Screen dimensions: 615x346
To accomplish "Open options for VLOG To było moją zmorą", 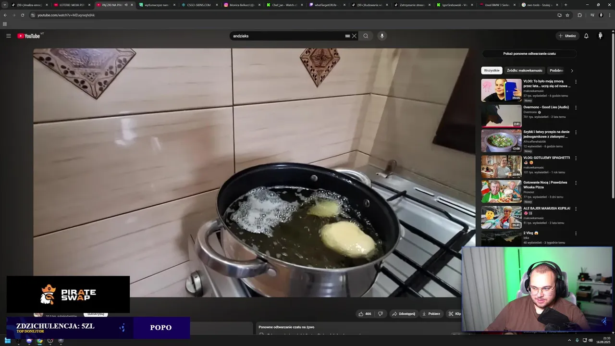I will pyautogui.click(x=576, y=82).
